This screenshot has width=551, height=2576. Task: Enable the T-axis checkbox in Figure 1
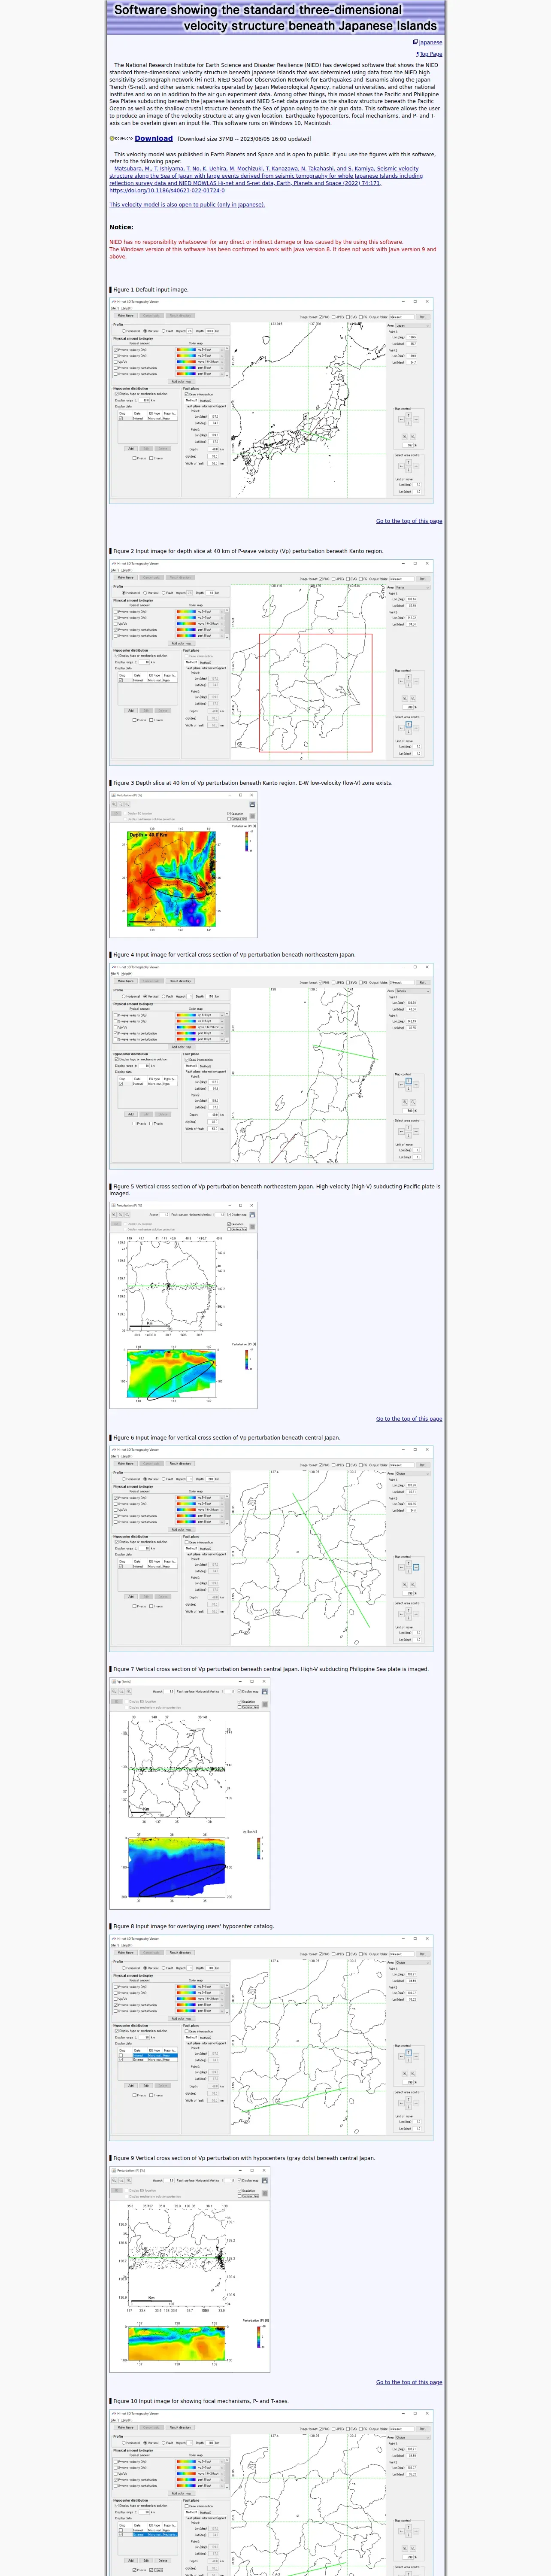(152, 458)
